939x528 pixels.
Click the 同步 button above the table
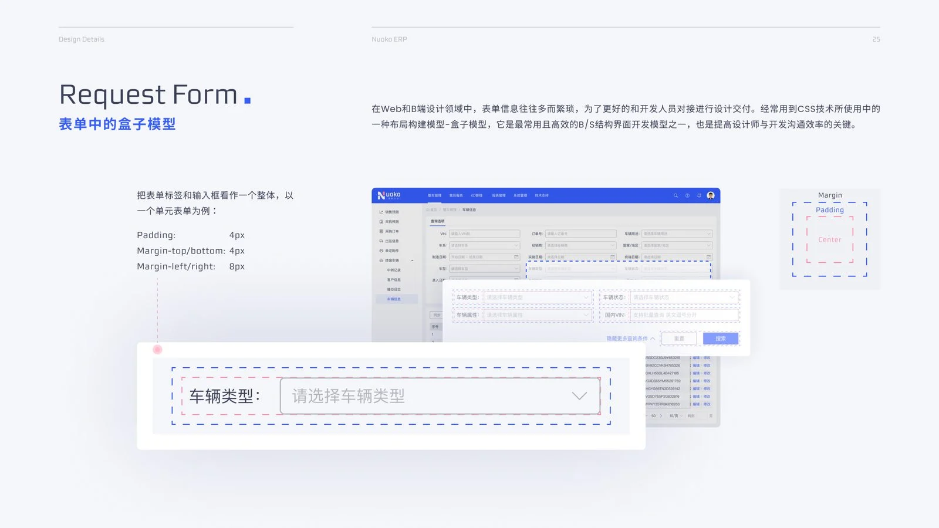(x=437, y=315)
